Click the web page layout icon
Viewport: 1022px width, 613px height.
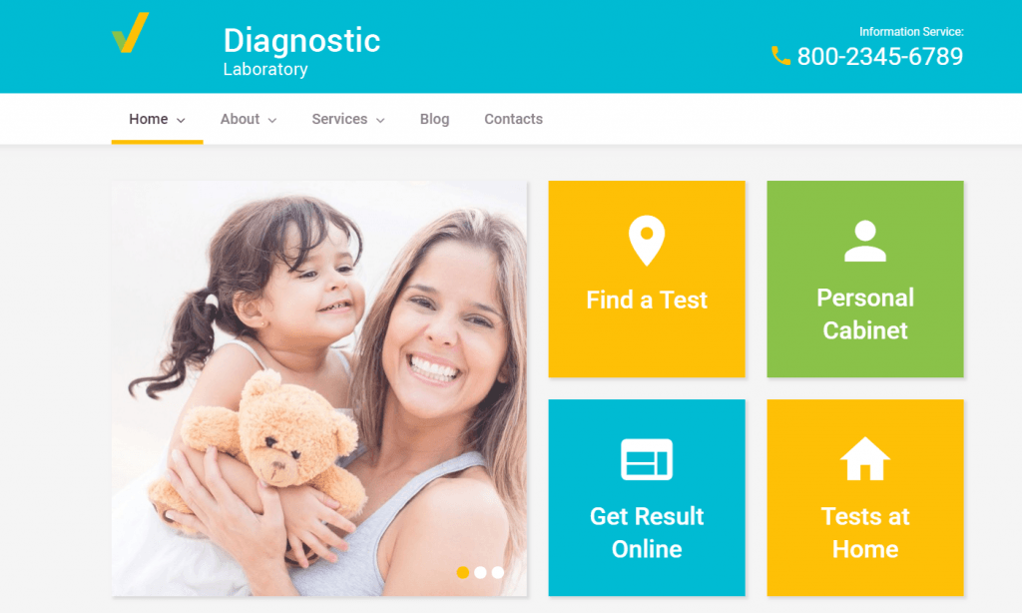click(647, 459)
